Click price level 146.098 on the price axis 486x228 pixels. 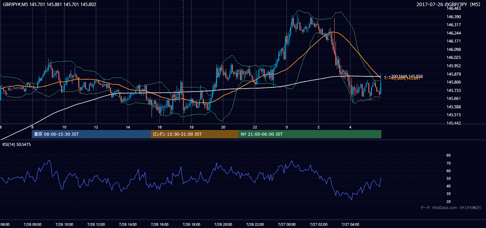pos(454,49)
